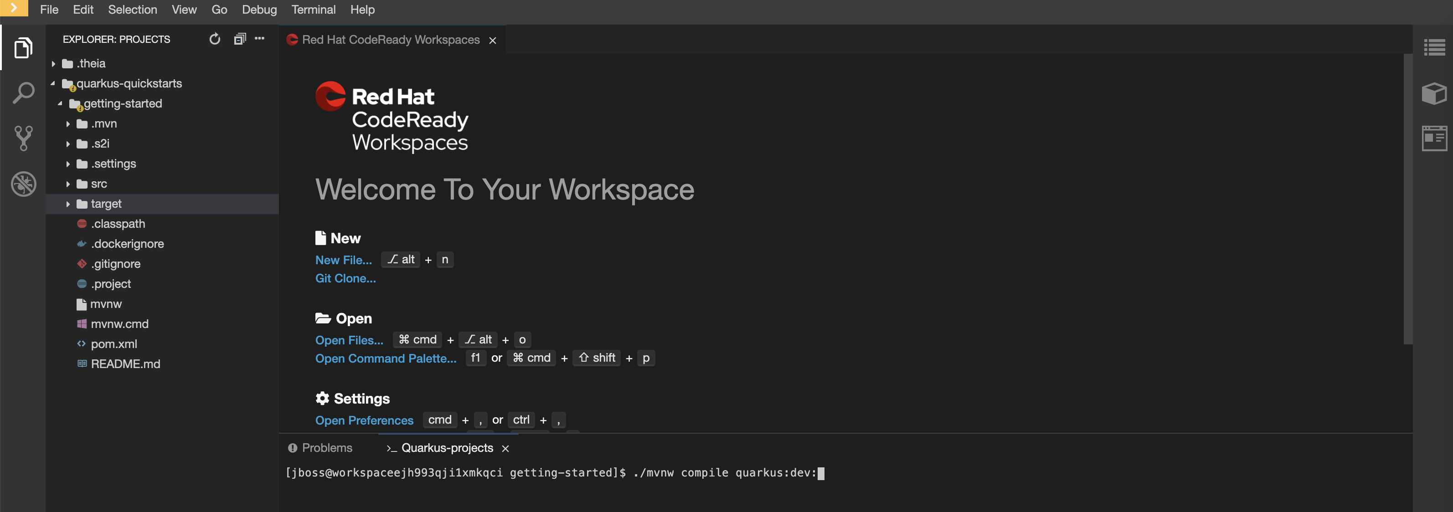Open the Source Control git icon
1453x512 pixels.
(23, 138)
